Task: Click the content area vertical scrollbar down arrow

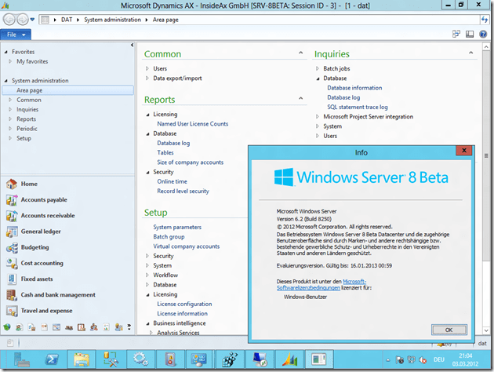Action: pyautogui.click(x=486, y=330)
